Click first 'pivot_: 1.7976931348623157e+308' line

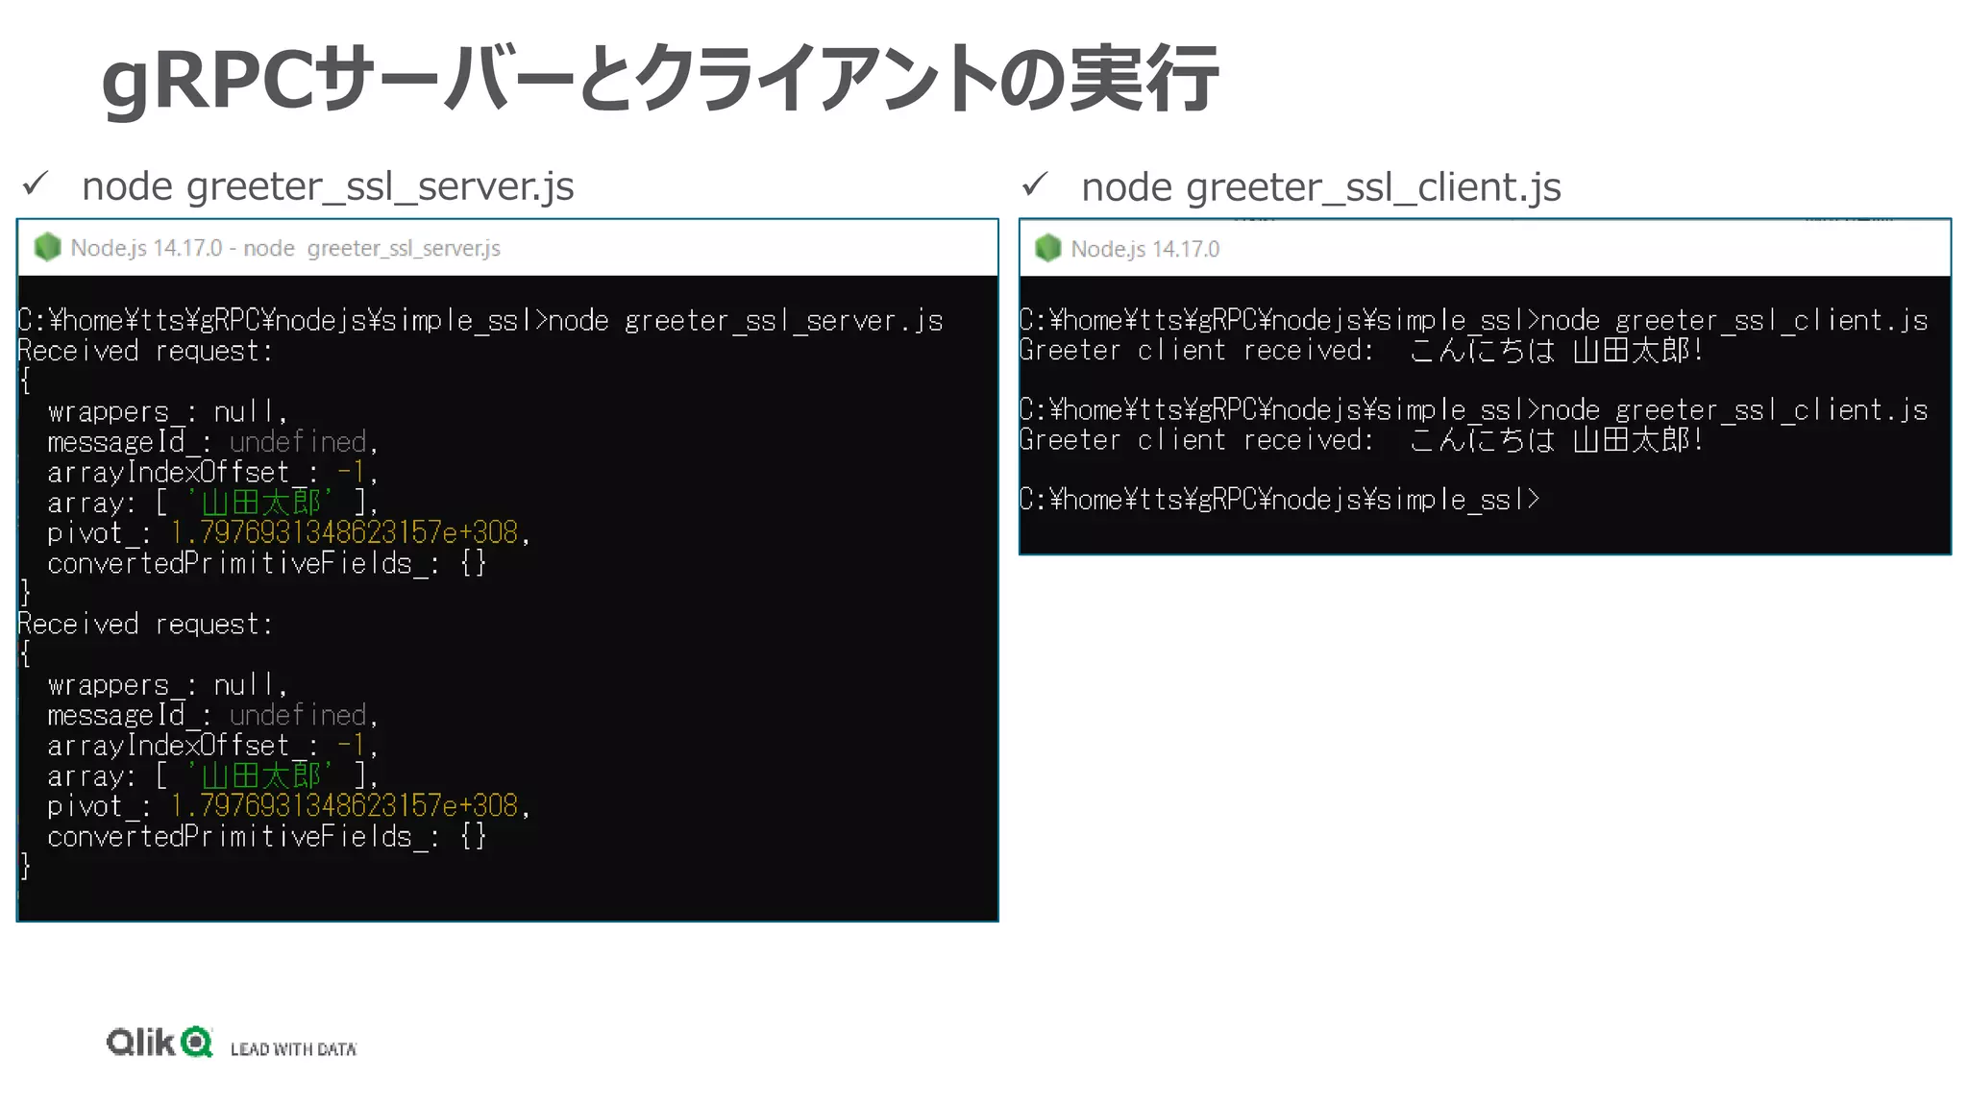pos(288,532)
